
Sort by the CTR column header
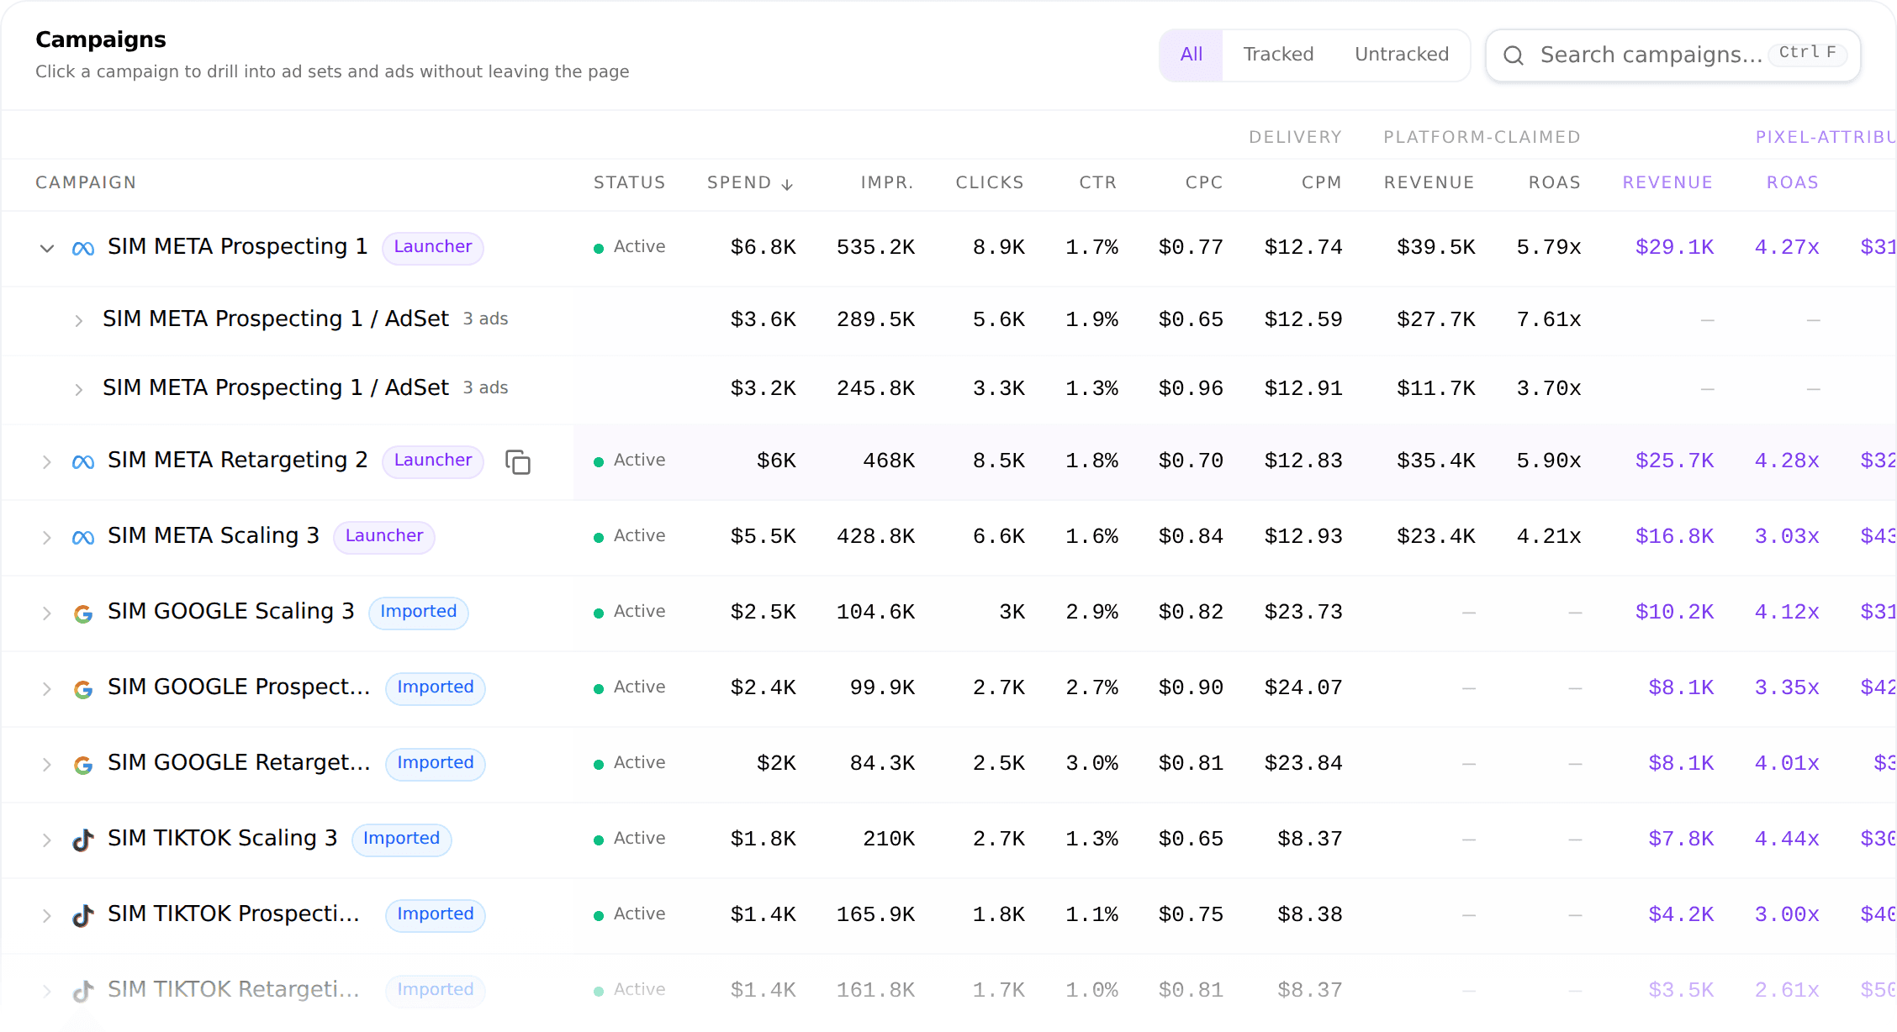[x=1098, y=182]
